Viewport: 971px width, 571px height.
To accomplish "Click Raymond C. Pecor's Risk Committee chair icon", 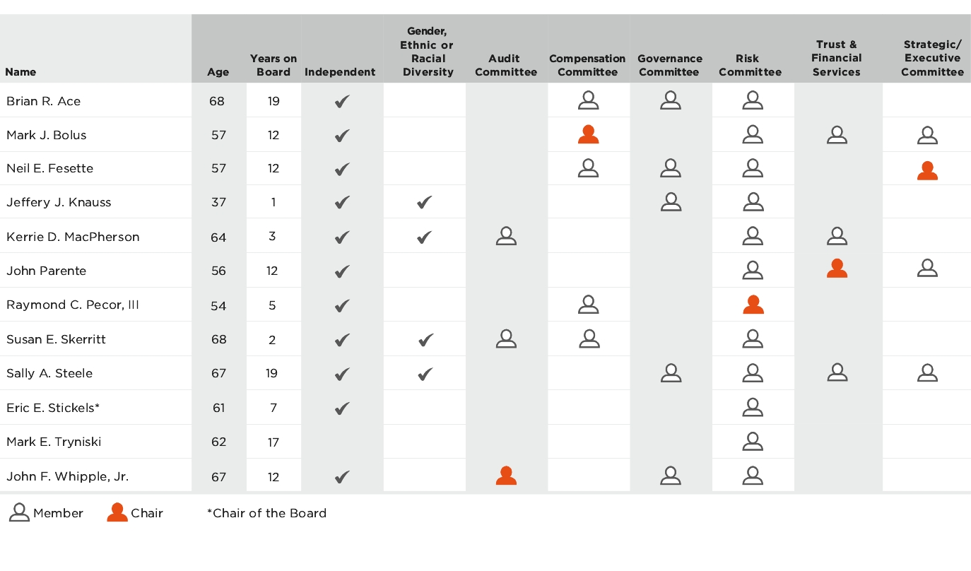I will pos(753,304).
